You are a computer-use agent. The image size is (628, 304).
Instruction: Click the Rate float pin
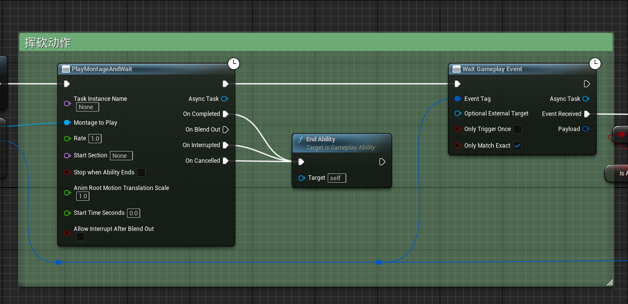click(x=67, y=138)
